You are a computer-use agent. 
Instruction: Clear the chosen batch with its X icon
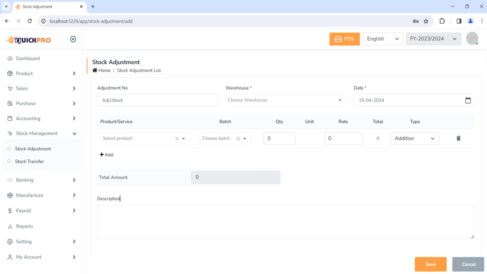[x=238, y=139]
